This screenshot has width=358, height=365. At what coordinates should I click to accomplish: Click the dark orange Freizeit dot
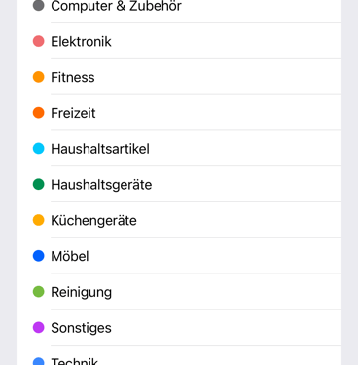click(x=39, y=113)
